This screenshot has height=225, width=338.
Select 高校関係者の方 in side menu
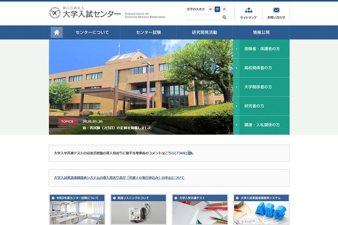(x=261, y=68)
